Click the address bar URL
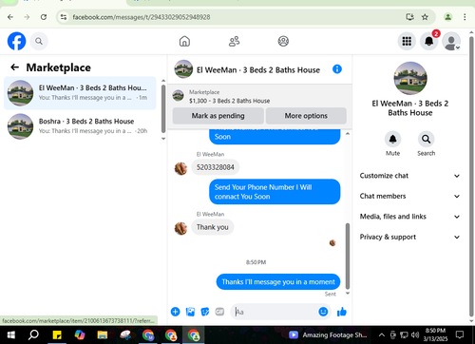The image size is (475, 344). tap(142, 17)
